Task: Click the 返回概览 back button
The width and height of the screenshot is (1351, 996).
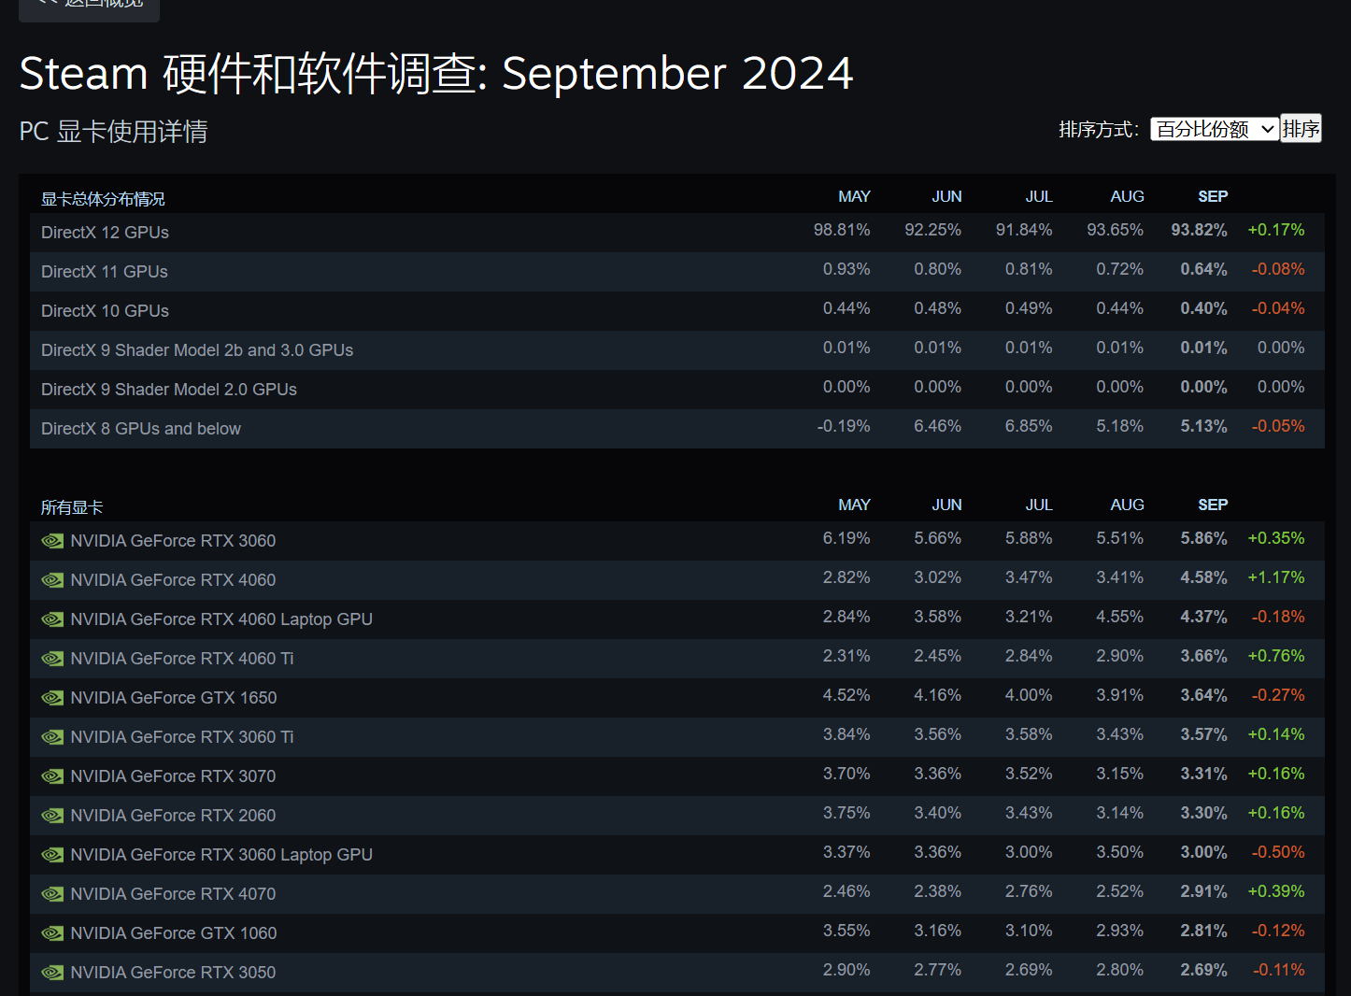Action: coord(90,6)
